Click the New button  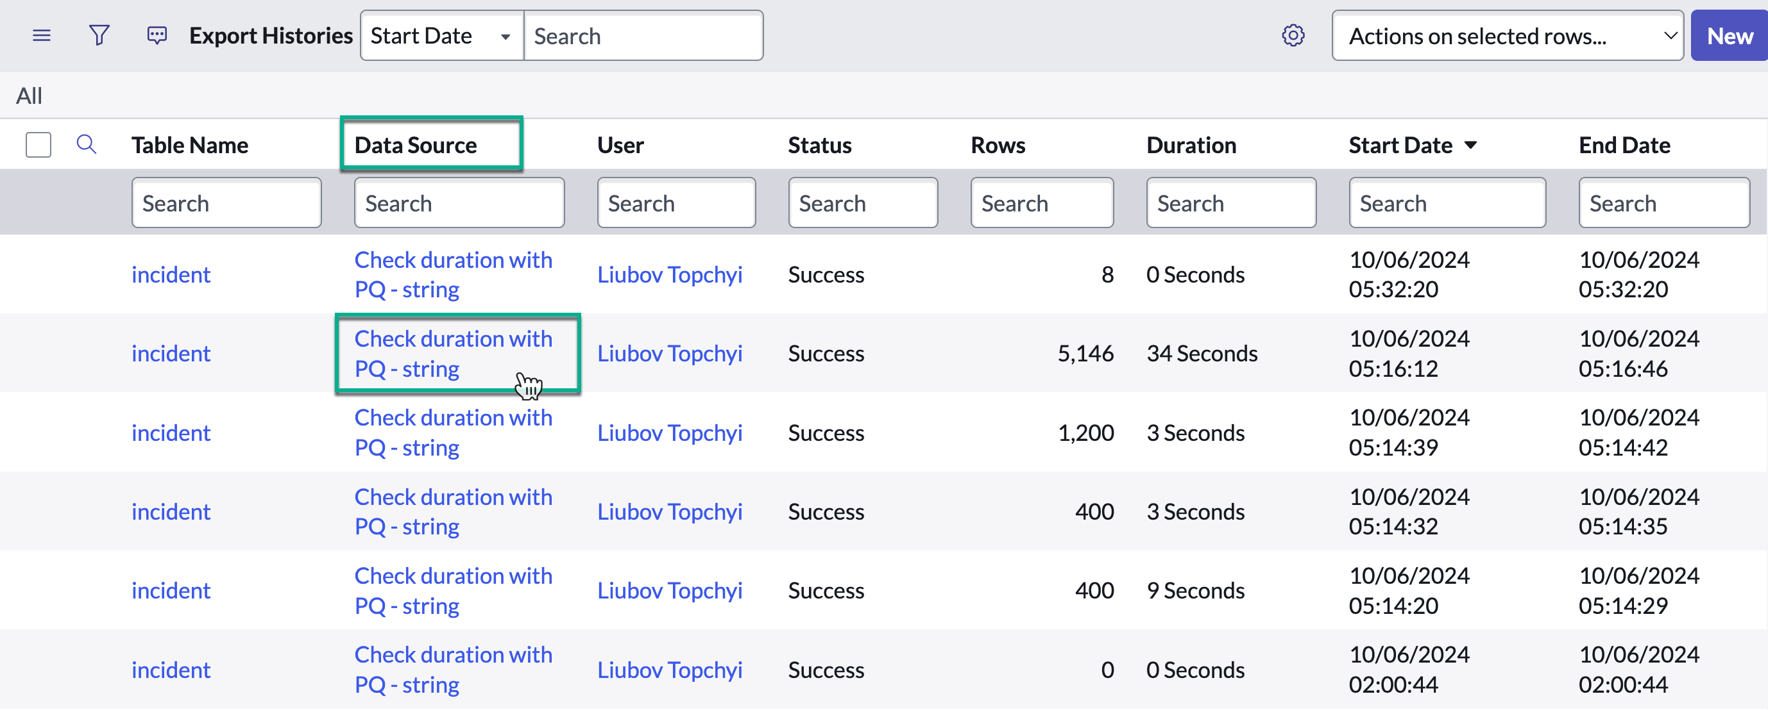1728,36
